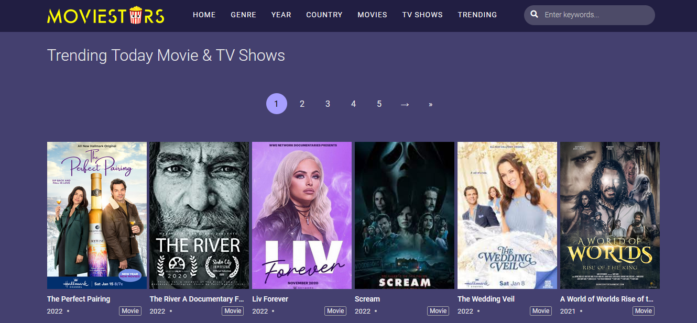Screen dimensions: 697x323
Task: Select page 5 in pagination
Action: point(379,104)
